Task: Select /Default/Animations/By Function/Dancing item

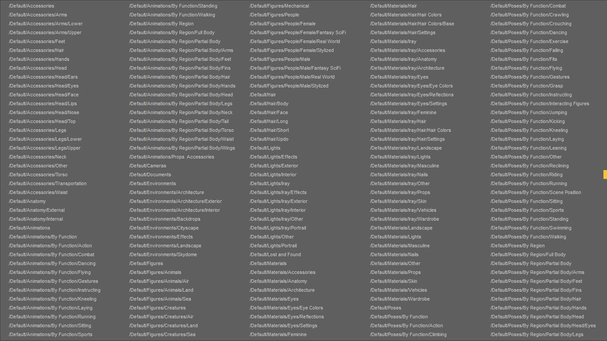Action: 52,263
